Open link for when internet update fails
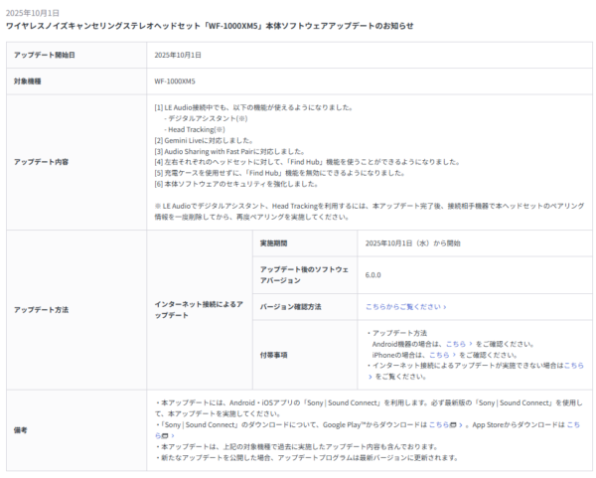Viewport: 596px width, 478px height. (574, 365)
